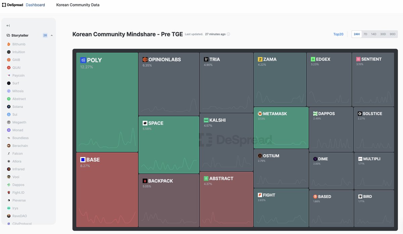Click the Surf icon in sidebar

click(x=9, y=83)
